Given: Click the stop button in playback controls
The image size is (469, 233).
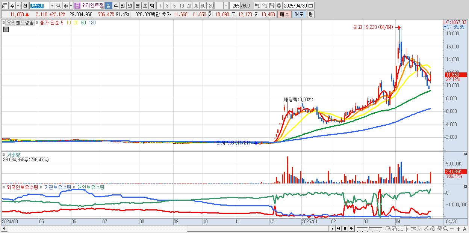Looking at the screenshot, I should [x=345, y=228].
